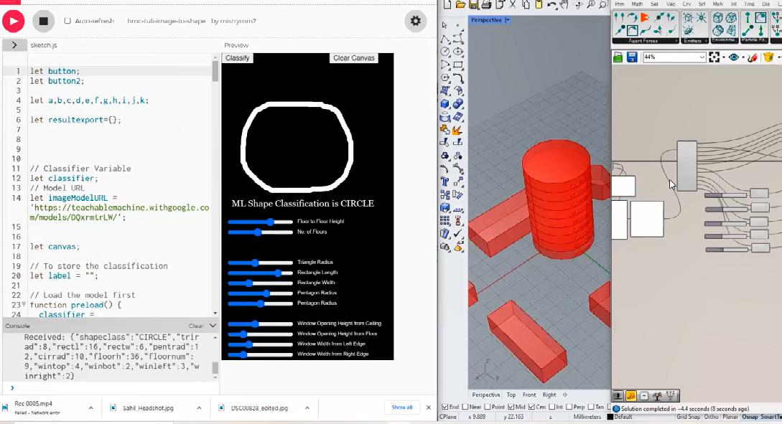Toggle End osnap checkbox
Screen dimensions: 782x424
pyautogui.click(x=445, y=407)
